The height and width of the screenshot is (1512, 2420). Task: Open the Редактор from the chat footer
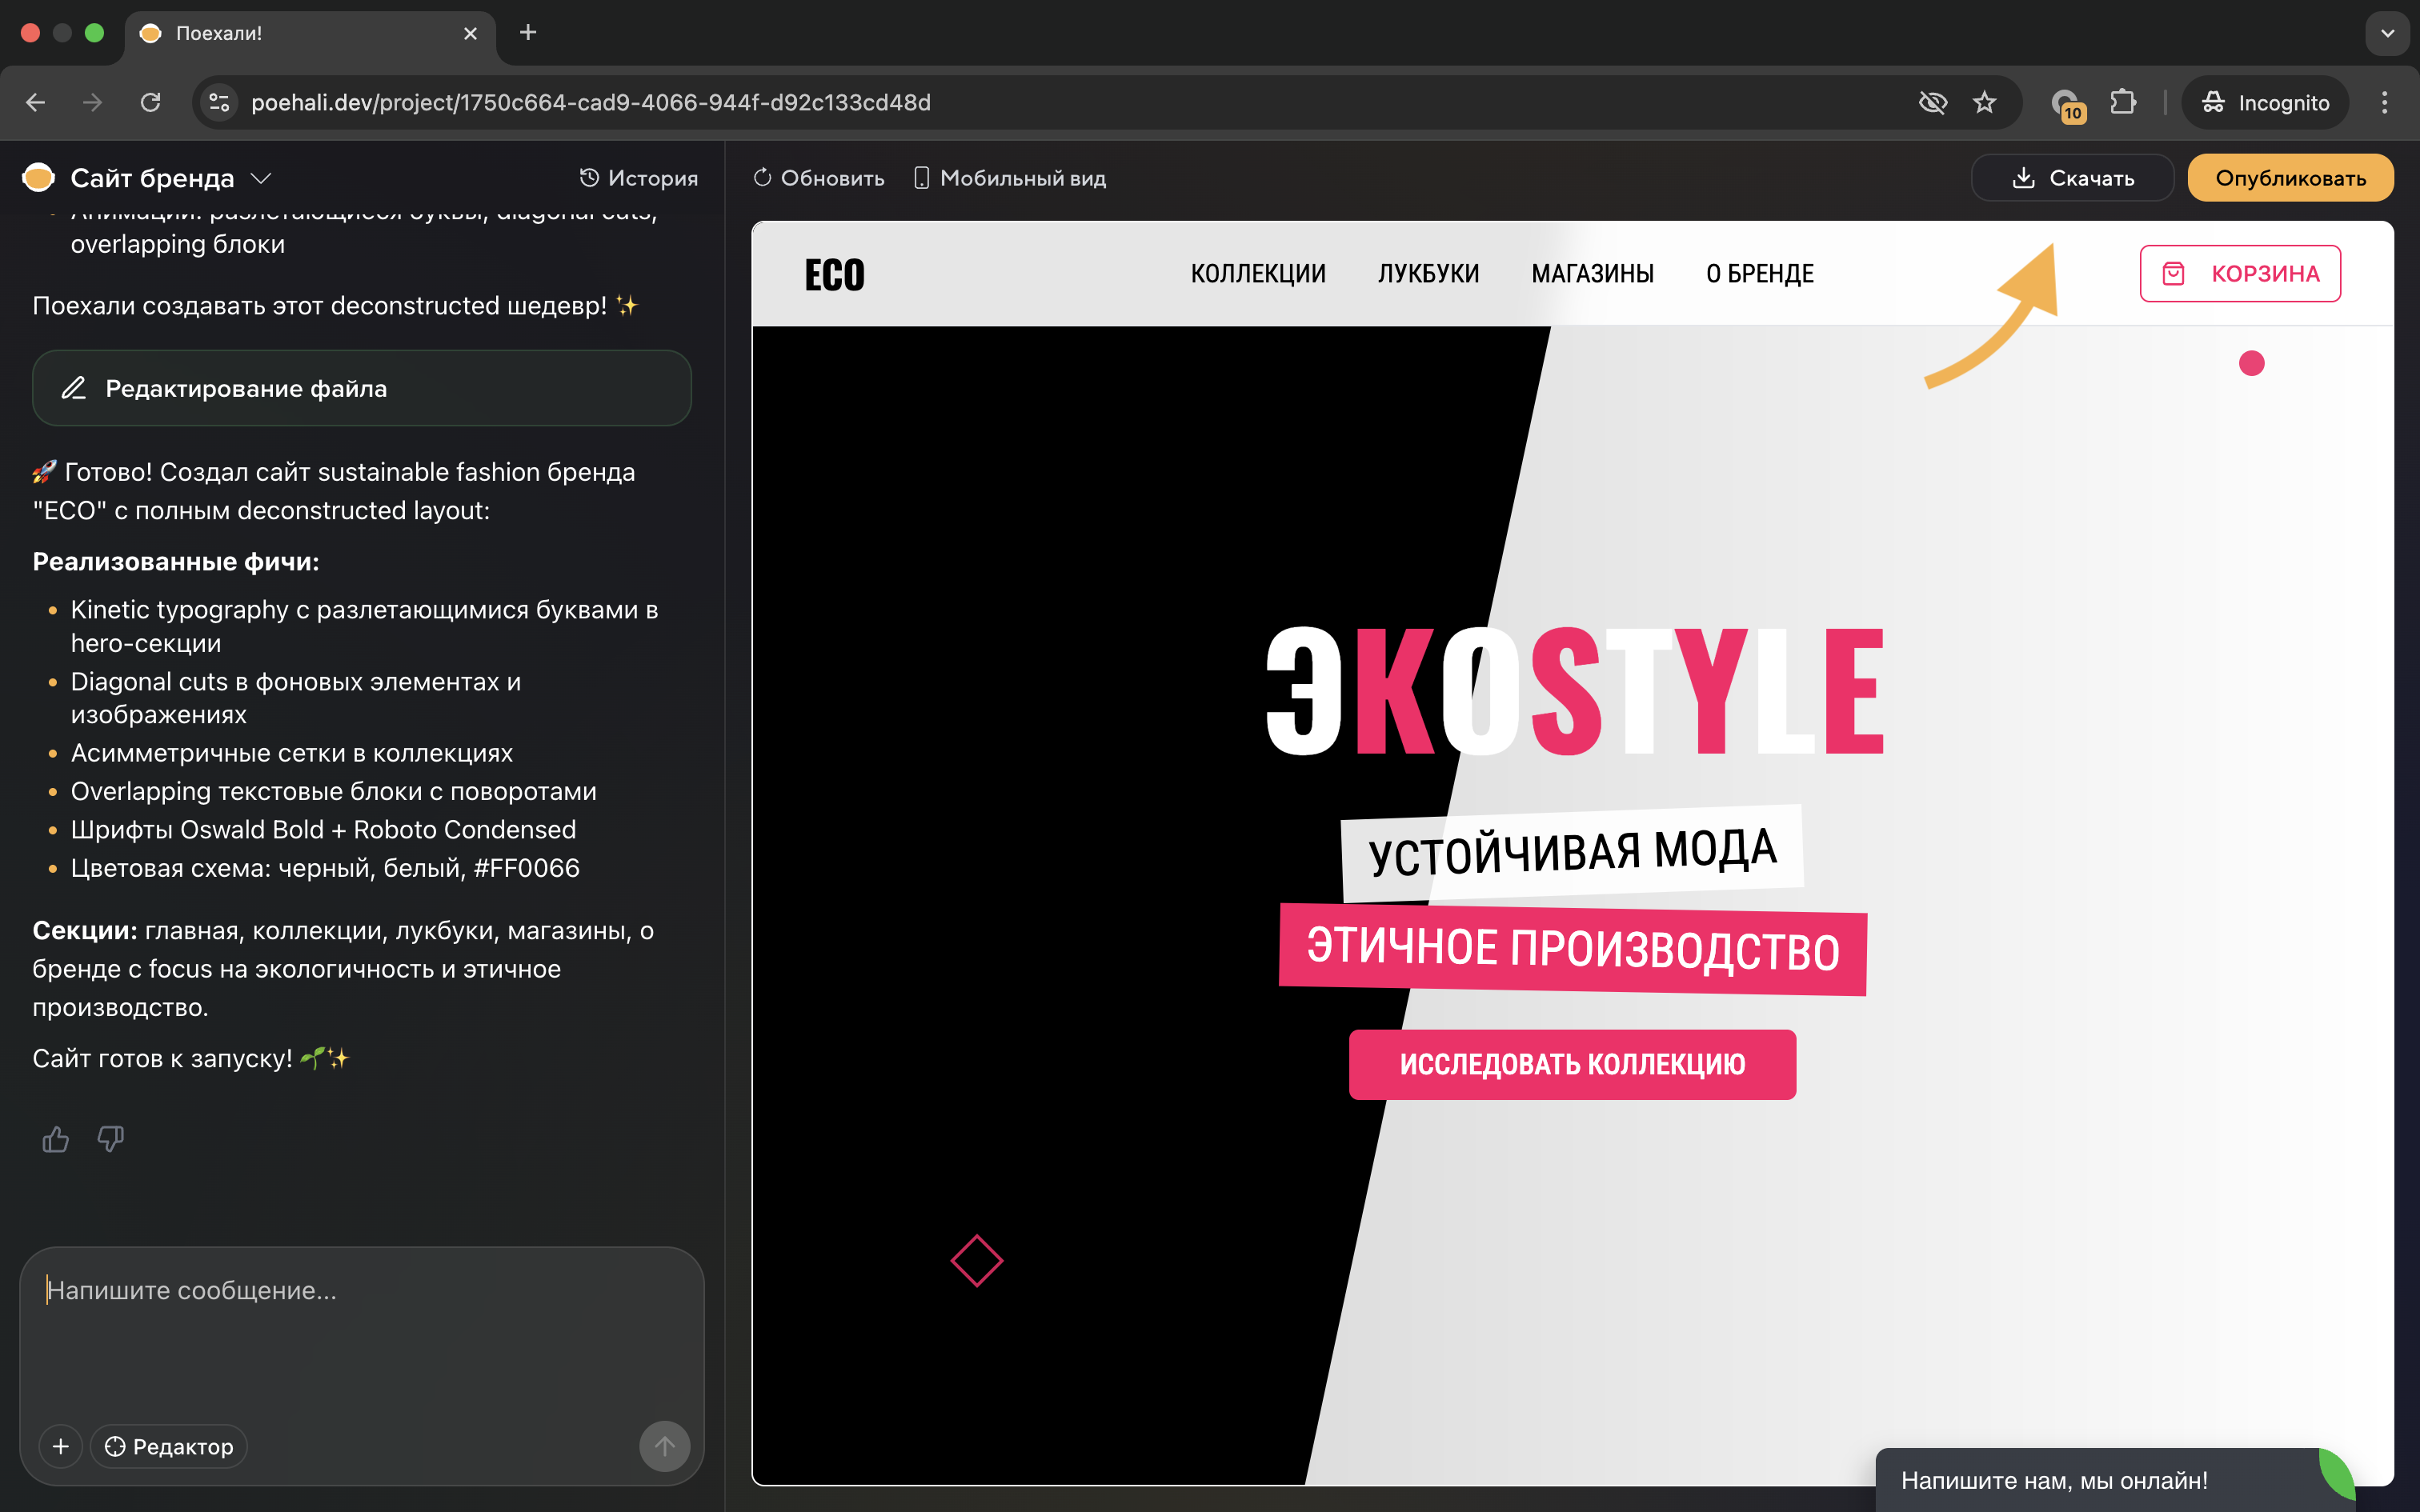tap(168, 1446)
